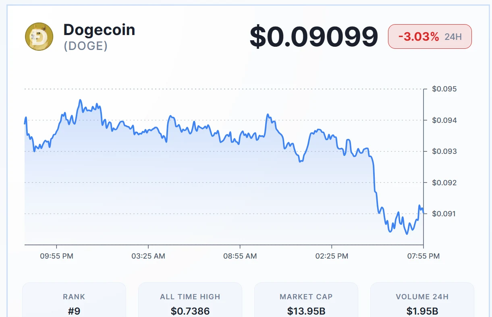Screen dimensions: 492x317
Task: Click the 08:55 AM time axis label
Action: [x=240, y=256]
